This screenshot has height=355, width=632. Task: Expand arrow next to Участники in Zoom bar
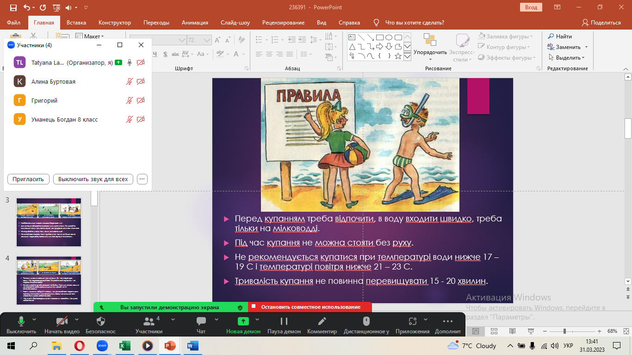(x=173, y=319)
